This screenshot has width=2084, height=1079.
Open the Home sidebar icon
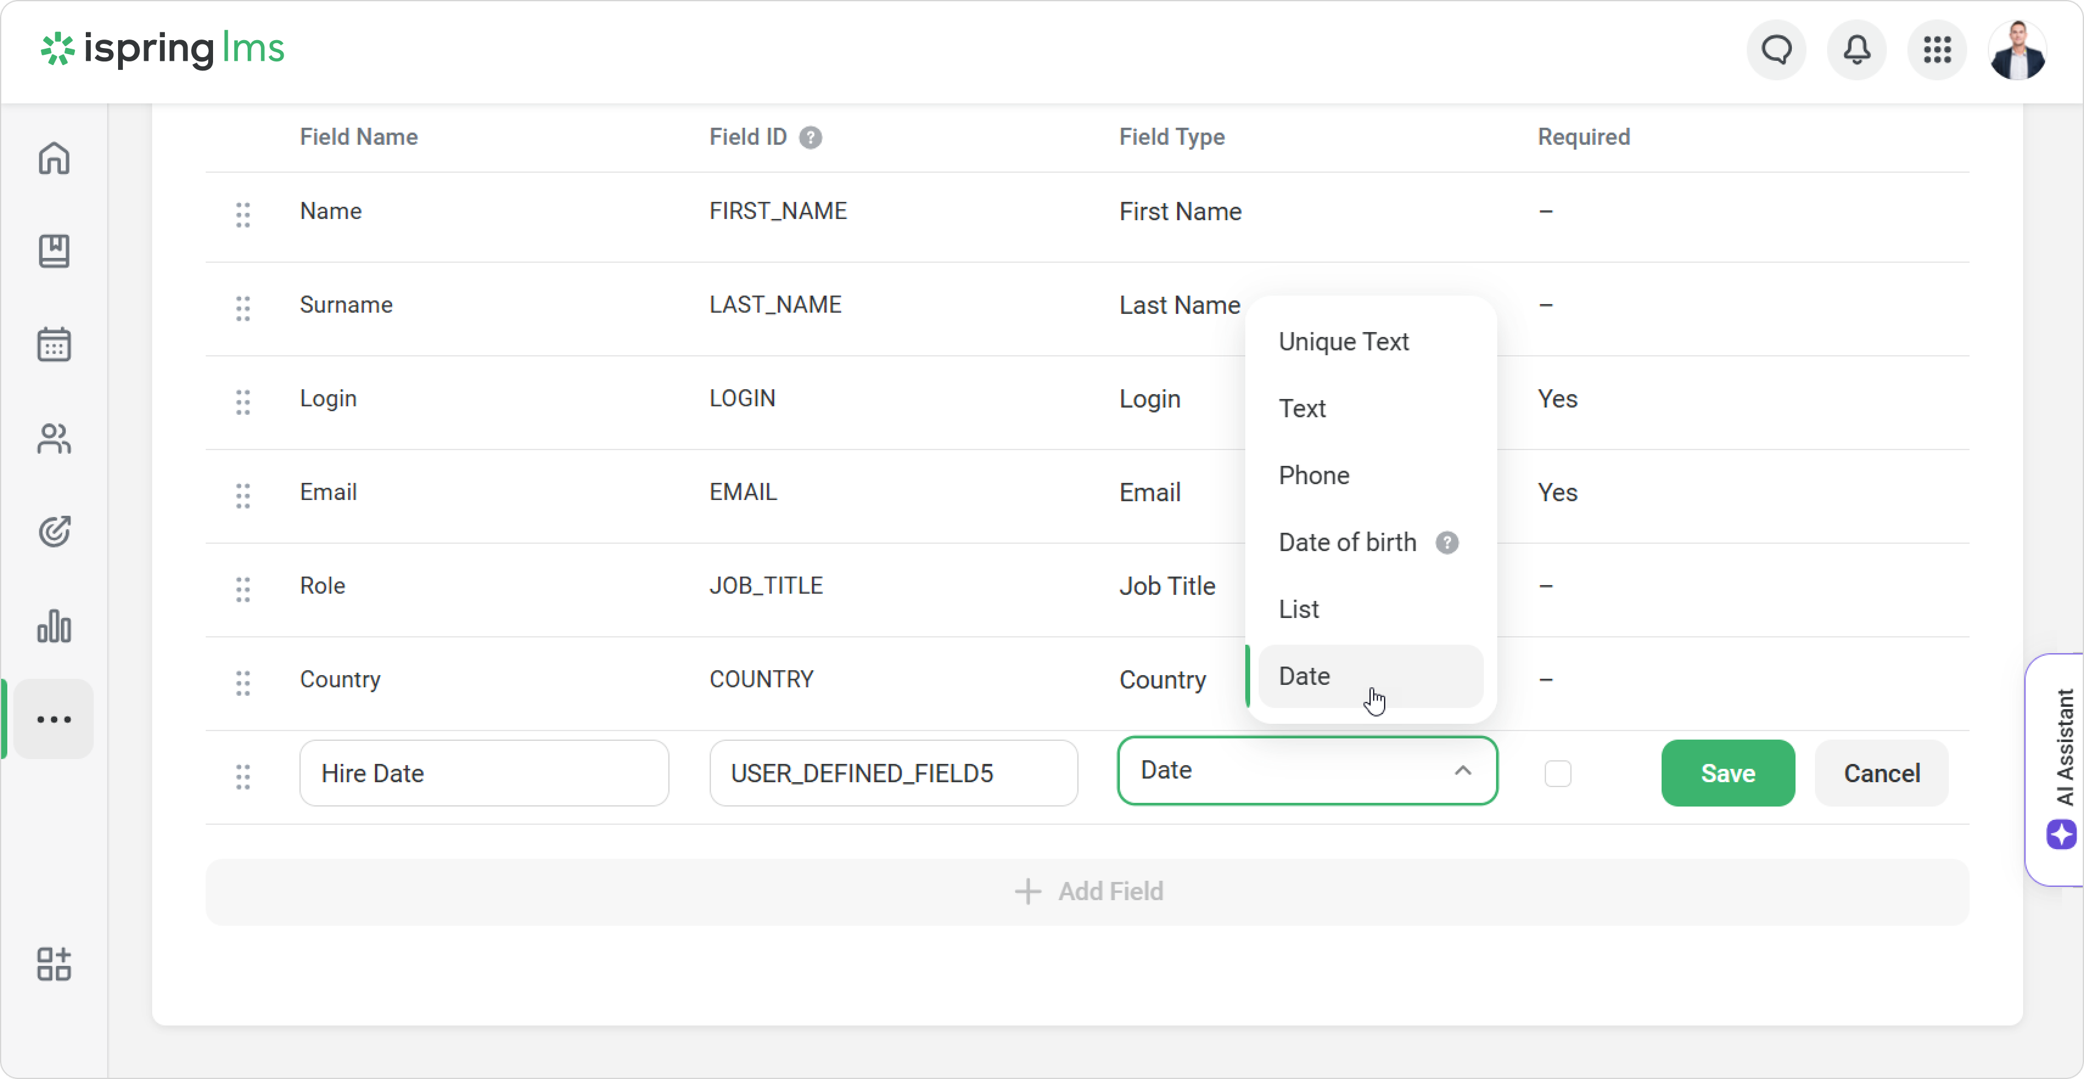click(x=54, y=158)
